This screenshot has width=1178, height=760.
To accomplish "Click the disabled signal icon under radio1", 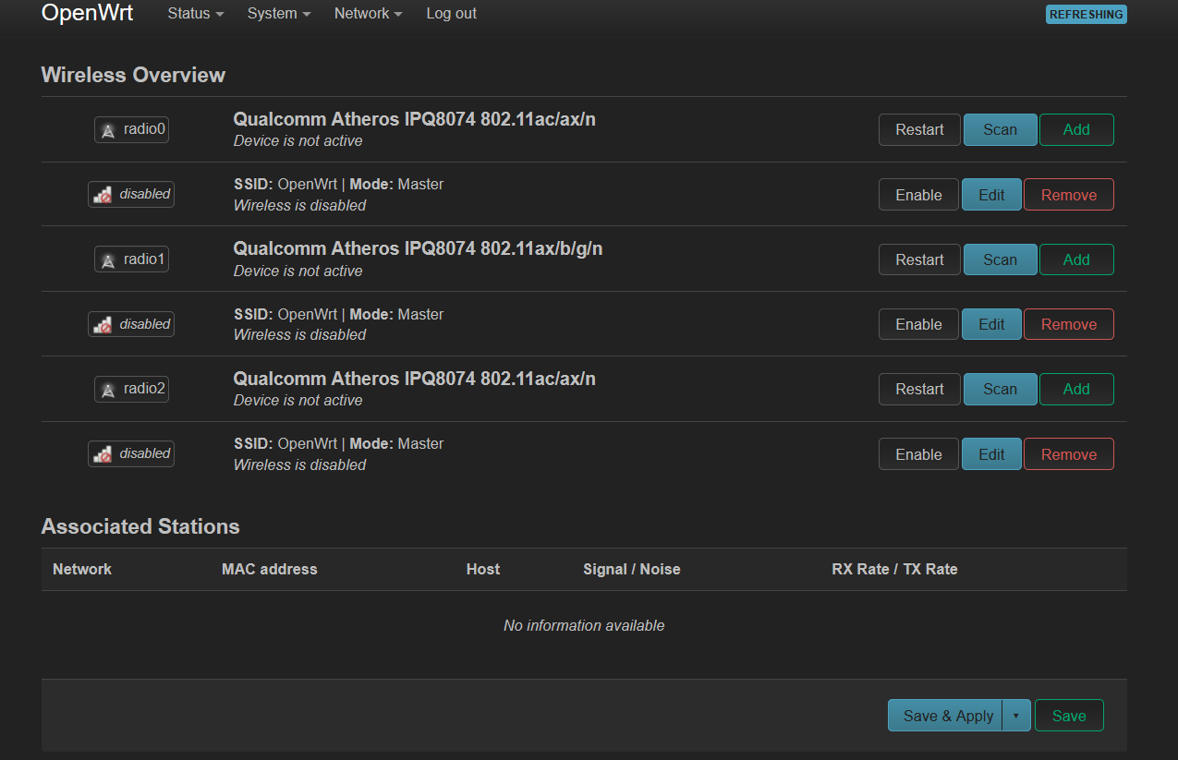I will [131, 324].
